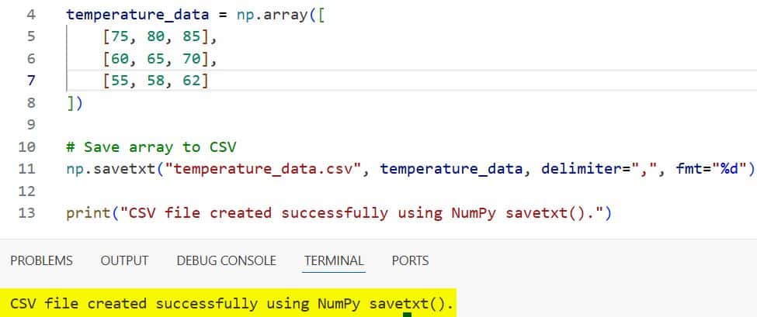Place cursor on the '# Save array to CSV' comment
Image resolution: width=757 pixels, height=317 pixels.
click(144, 147)
